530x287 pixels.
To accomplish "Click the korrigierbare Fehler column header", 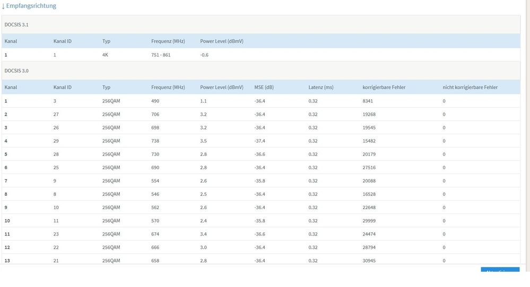I will click(384, 87).
